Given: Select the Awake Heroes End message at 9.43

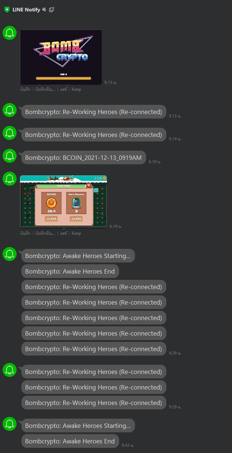Looking at the screenshot, I should tap(70, 441).
